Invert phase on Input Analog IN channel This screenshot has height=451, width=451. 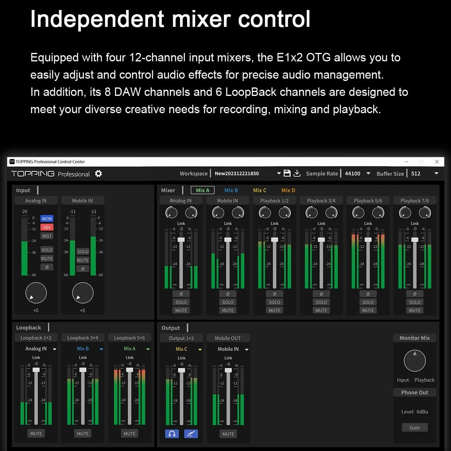[47, 267]
